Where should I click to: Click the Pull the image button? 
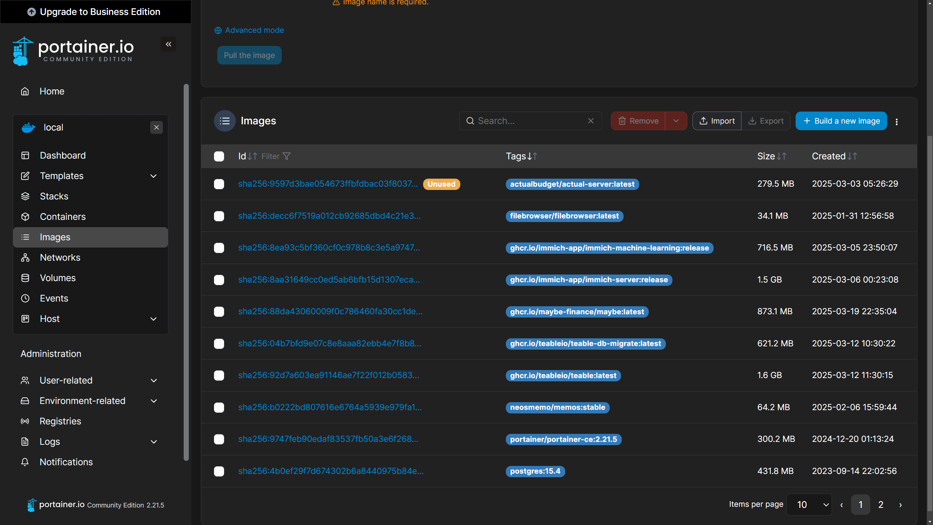coord(249,55)
